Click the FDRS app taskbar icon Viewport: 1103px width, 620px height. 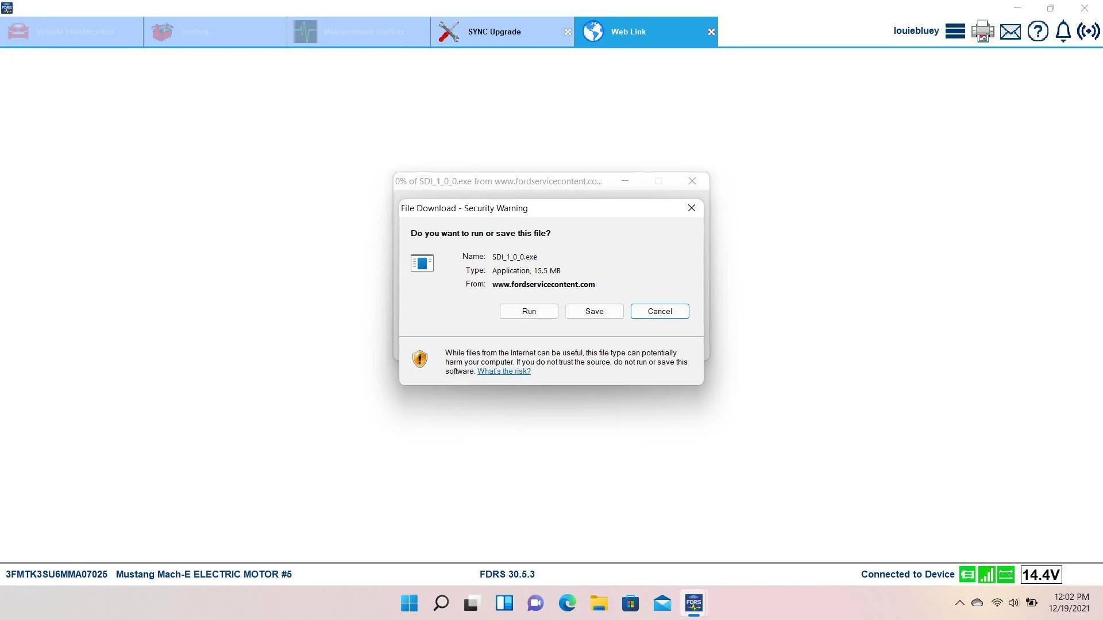pyautogui.click(x=693, y=603)
